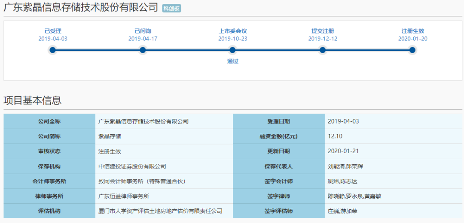The height and width of the screenshot is (223, 464).
Task: Click the 刘能清,邱荣辉 cell
Action: [394, 166]
